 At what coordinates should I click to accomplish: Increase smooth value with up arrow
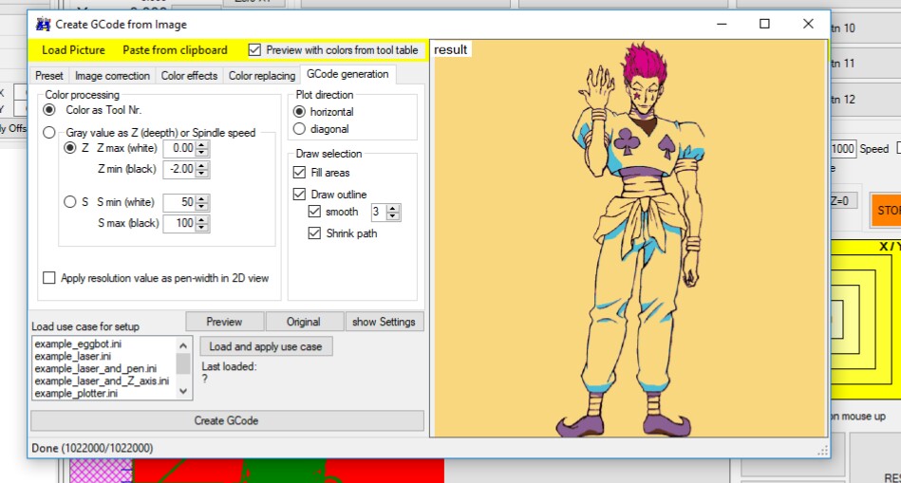(393, 209)
